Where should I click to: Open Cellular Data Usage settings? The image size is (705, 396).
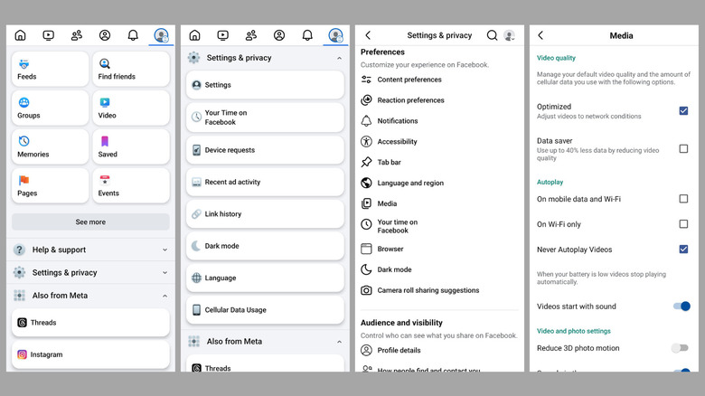point(265,310)
